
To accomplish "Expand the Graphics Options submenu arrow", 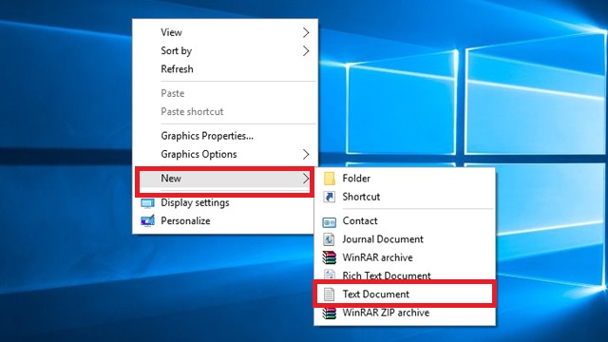I will [306, 154].
